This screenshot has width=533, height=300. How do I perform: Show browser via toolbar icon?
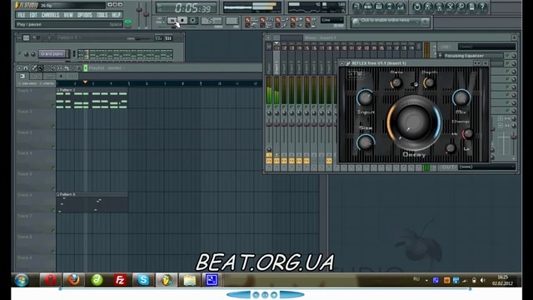pos(390,7)
